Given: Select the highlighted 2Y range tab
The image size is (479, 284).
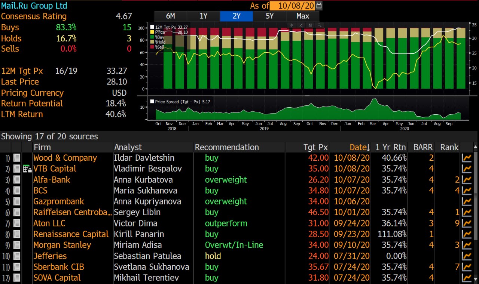Looking at the screenshot, I should (x=237, y=16).
